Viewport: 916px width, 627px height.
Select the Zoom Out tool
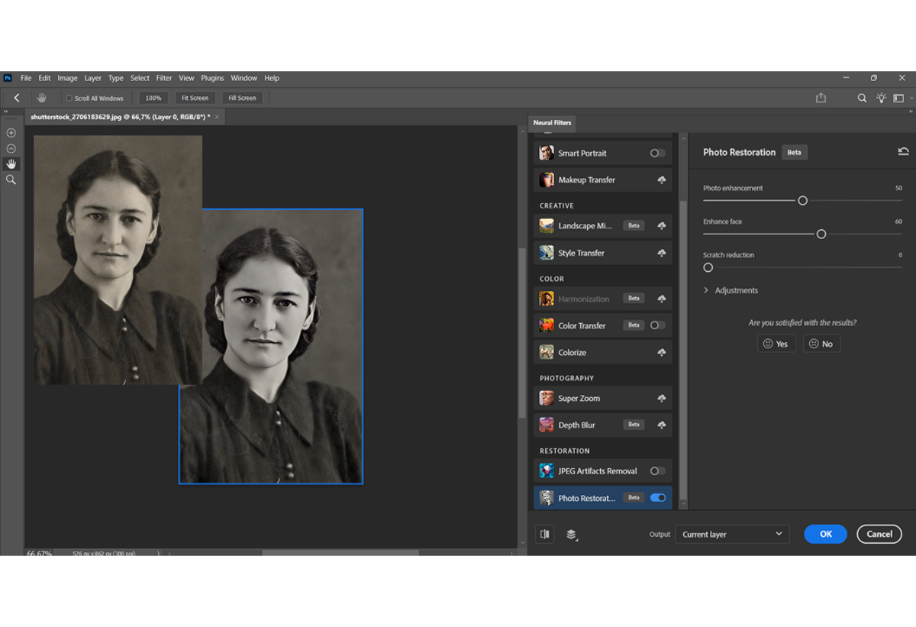click(11, 148)
